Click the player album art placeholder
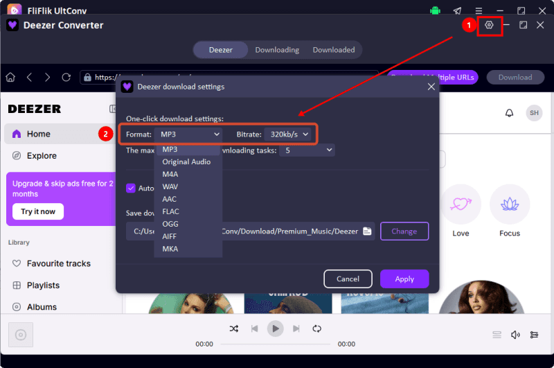Viewport: 554px width, 368px height. pos(21,335)
